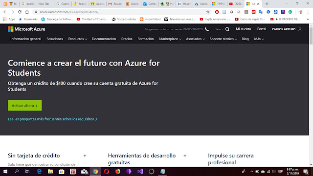Open the Apps bookmarks shortcut

(x=9, y=20)
